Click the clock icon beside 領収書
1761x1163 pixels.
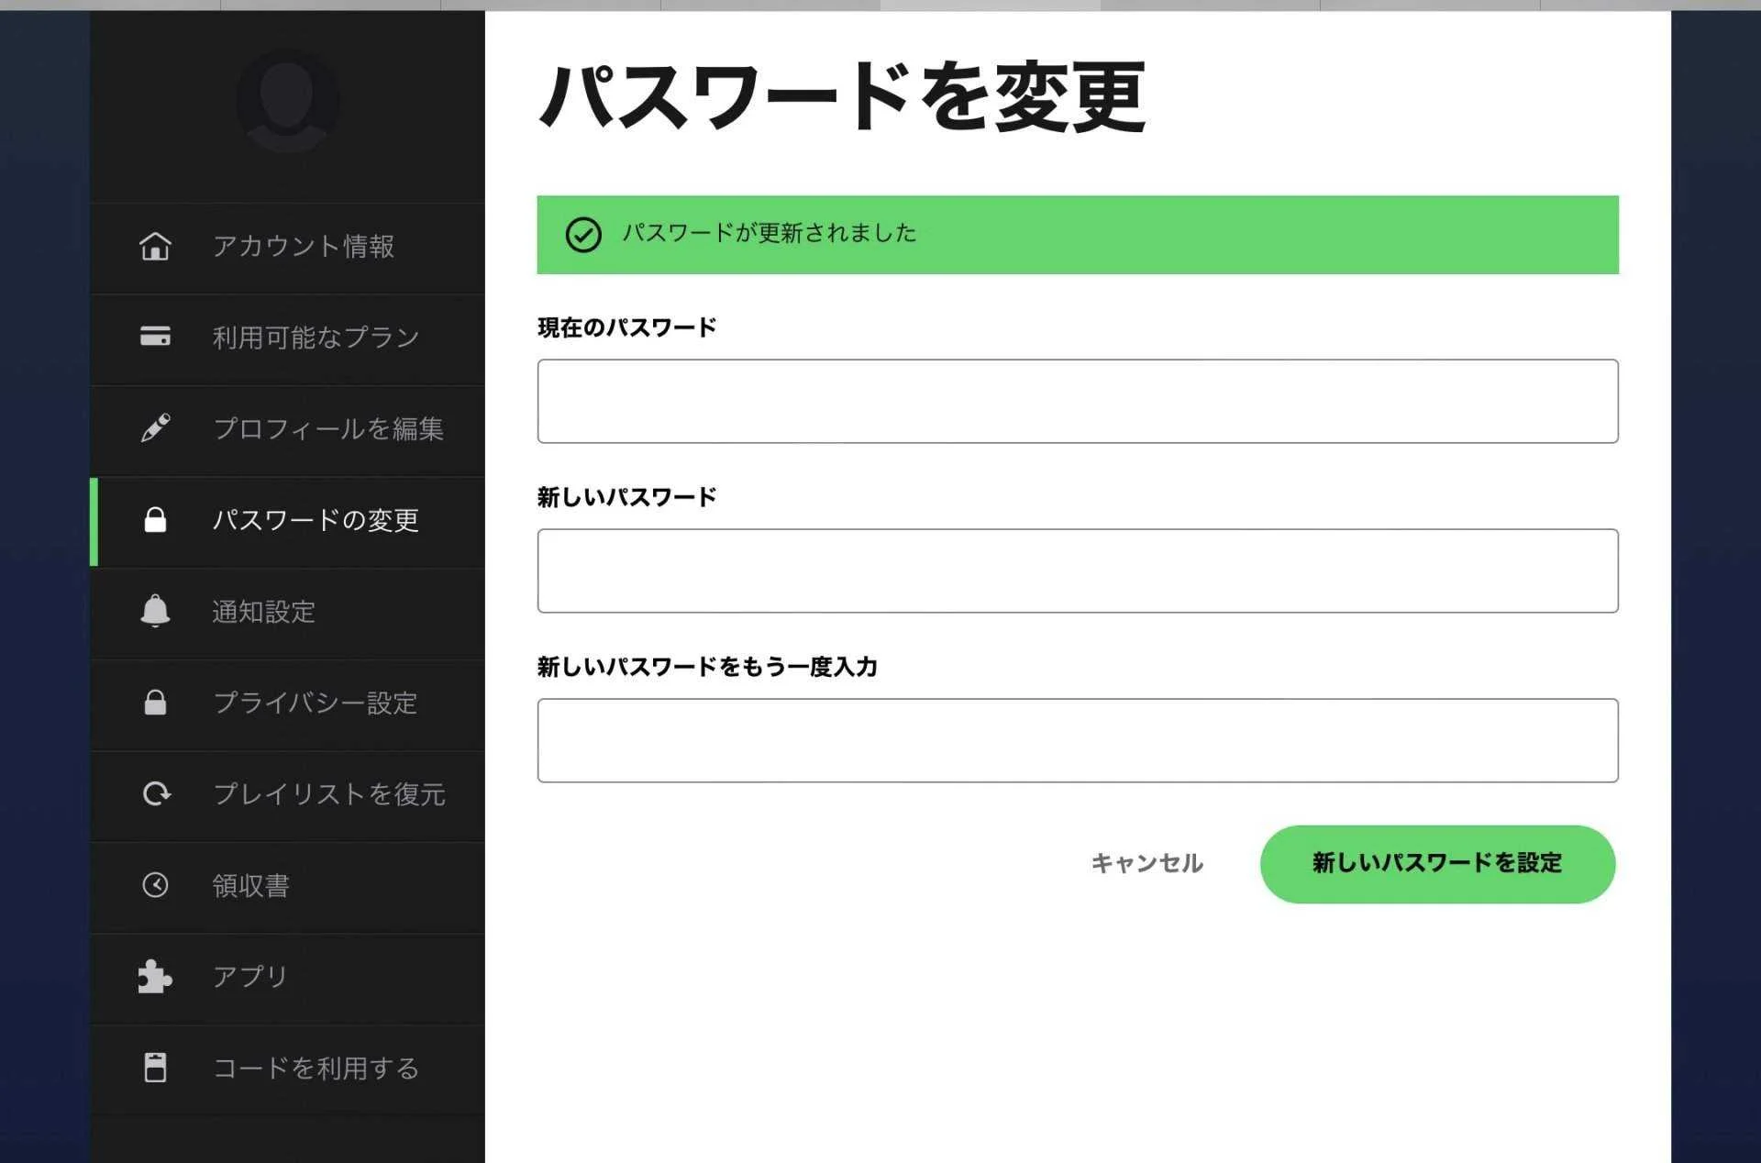pyautogui.click(x=155, y=885)
